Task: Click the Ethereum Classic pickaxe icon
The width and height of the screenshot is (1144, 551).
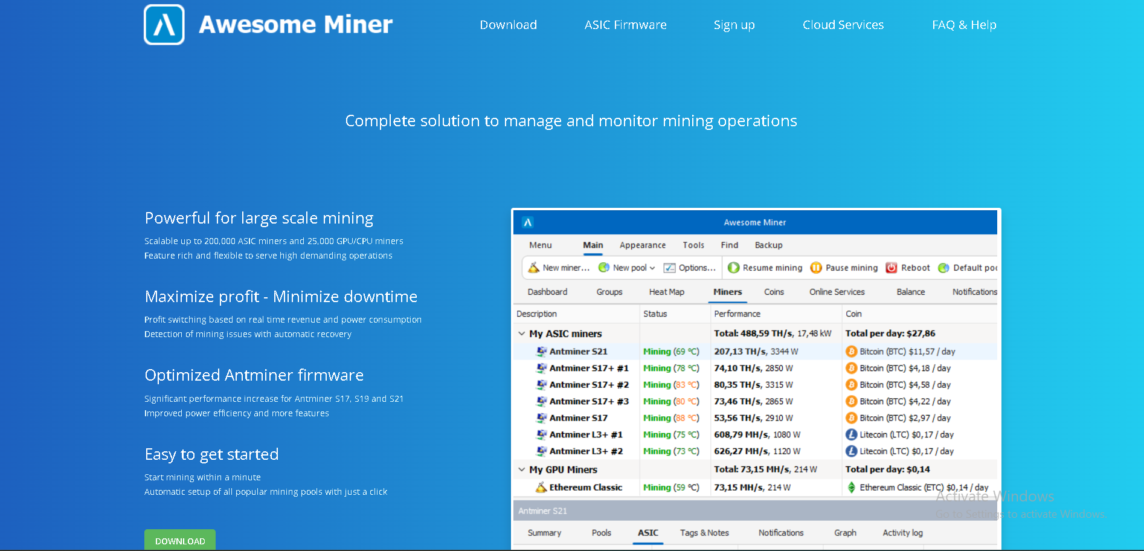Action: click(x=542, y=488)
